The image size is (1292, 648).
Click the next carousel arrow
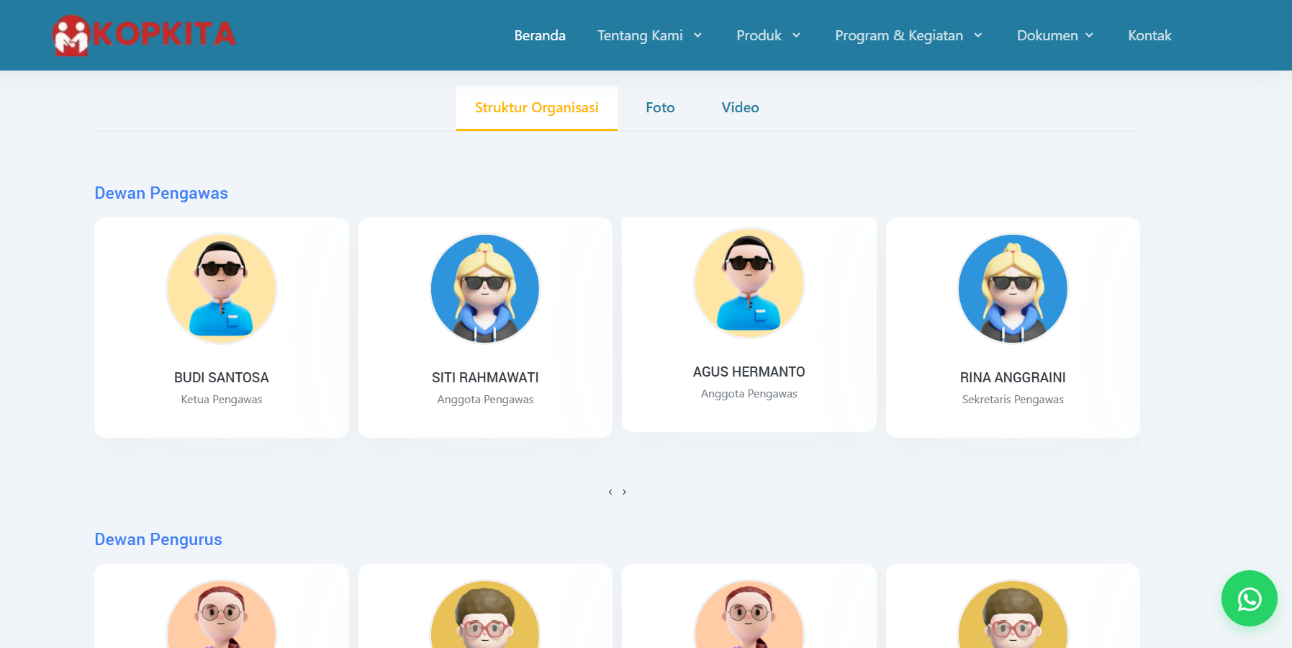click(624, 492)
